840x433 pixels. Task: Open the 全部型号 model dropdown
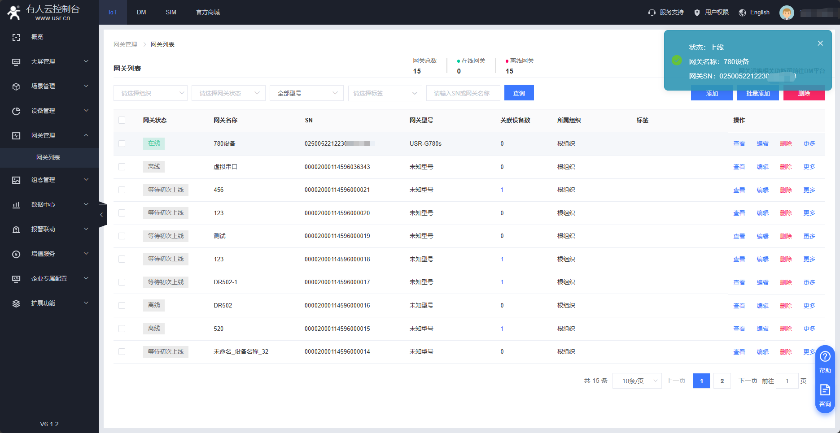(306, 93)
